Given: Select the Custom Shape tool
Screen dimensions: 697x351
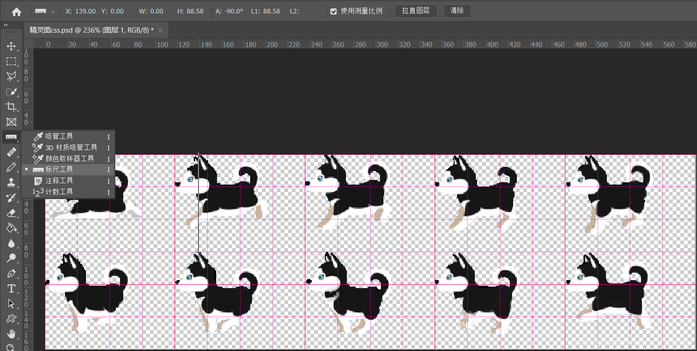Looking at the screenshot, I should tap(11, 319).
